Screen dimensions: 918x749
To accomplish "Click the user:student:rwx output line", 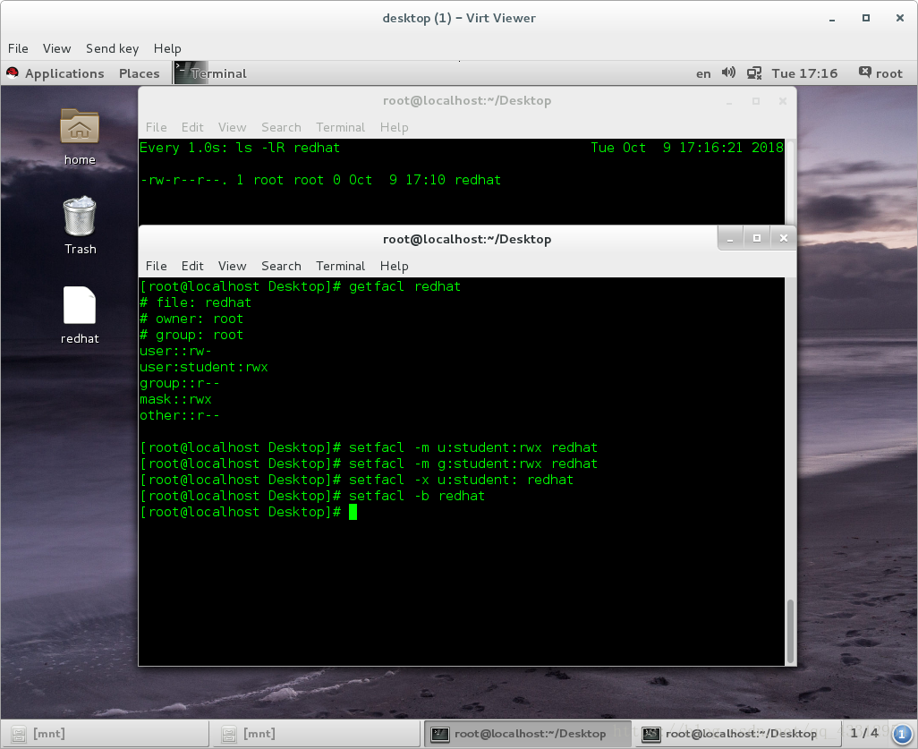I will pos(204,367).
